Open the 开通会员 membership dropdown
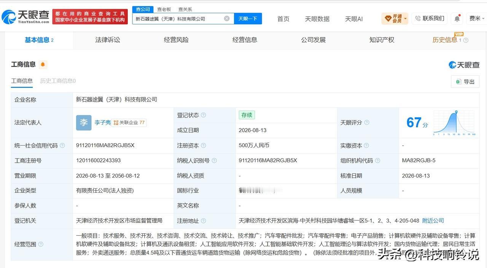The height and width of the screenshot is (268, 487). 395,18
